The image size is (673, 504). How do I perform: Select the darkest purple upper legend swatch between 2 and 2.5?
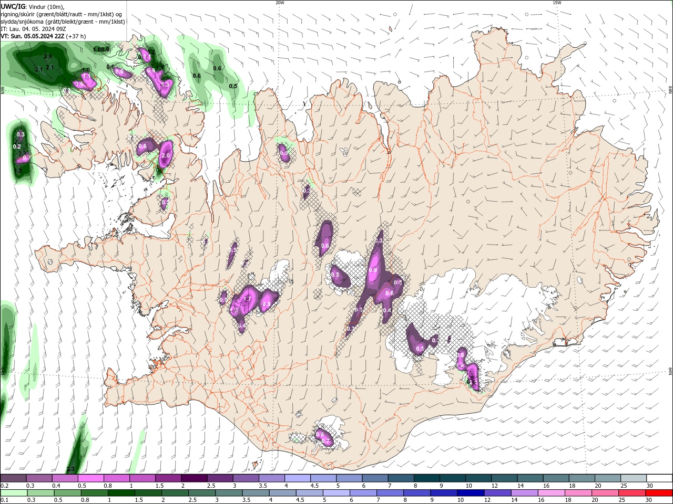click(x=194, y=478)
